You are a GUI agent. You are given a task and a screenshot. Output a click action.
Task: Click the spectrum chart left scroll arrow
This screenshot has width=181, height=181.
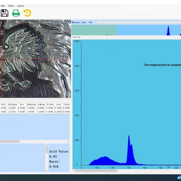tap(74, 171)
